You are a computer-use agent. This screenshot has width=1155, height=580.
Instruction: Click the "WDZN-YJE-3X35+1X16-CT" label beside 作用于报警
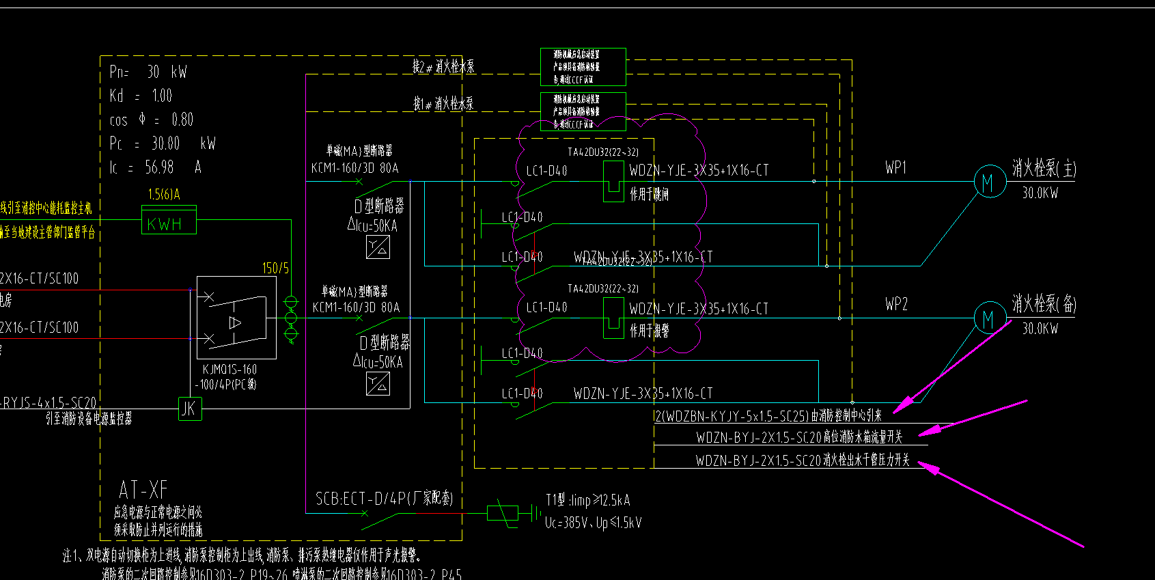pos(699,309)
